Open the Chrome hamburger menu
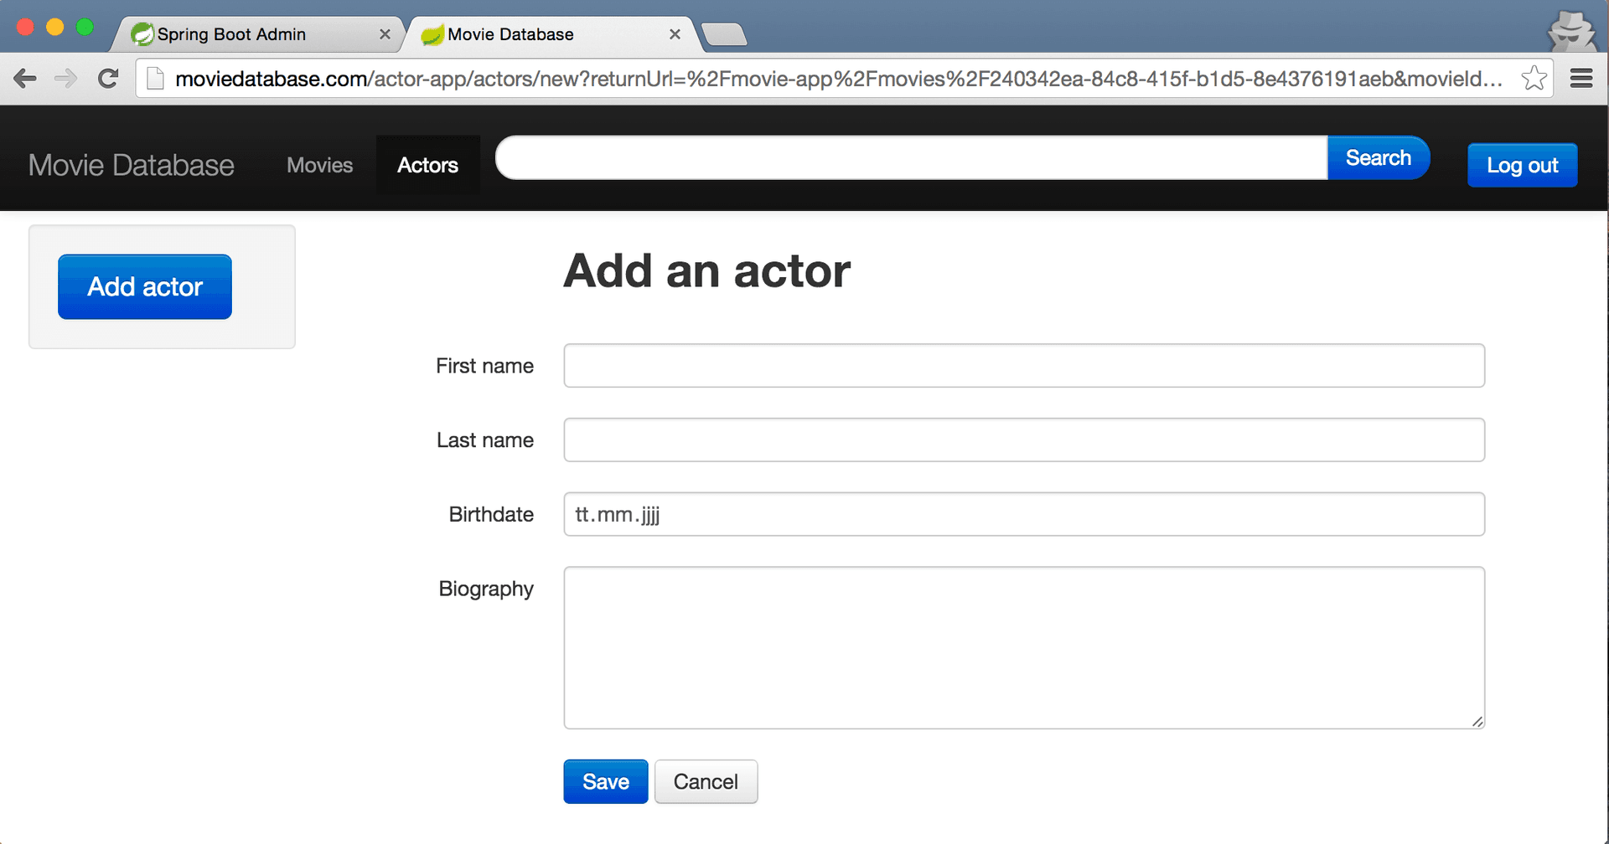Image resolution: width=1609 pixels, height=844 pixels. pyautogui.click(x=1581, y=79)
